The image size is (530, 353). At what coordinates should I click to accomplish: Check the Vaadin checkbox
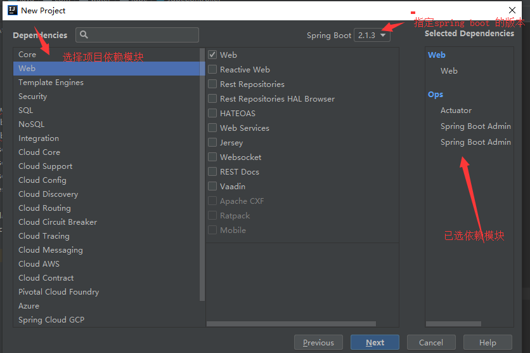[212, 186]
